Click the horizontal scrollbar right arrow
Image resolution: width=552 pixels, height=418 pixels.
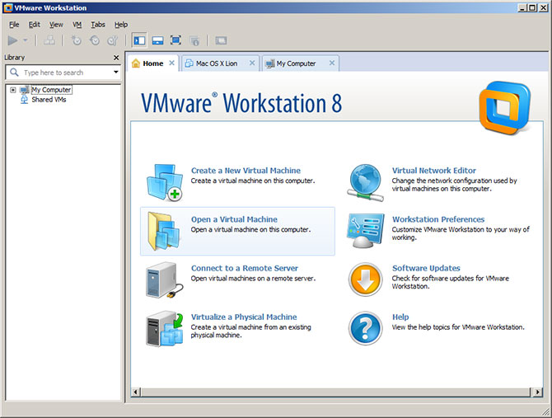[537, 392]
